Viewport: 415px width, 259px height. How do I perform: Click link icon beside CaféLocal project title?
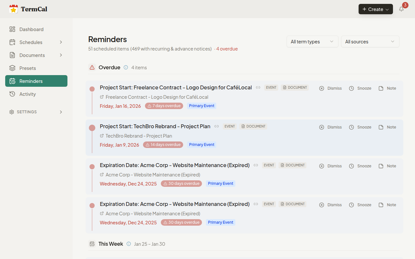point(258,87)
